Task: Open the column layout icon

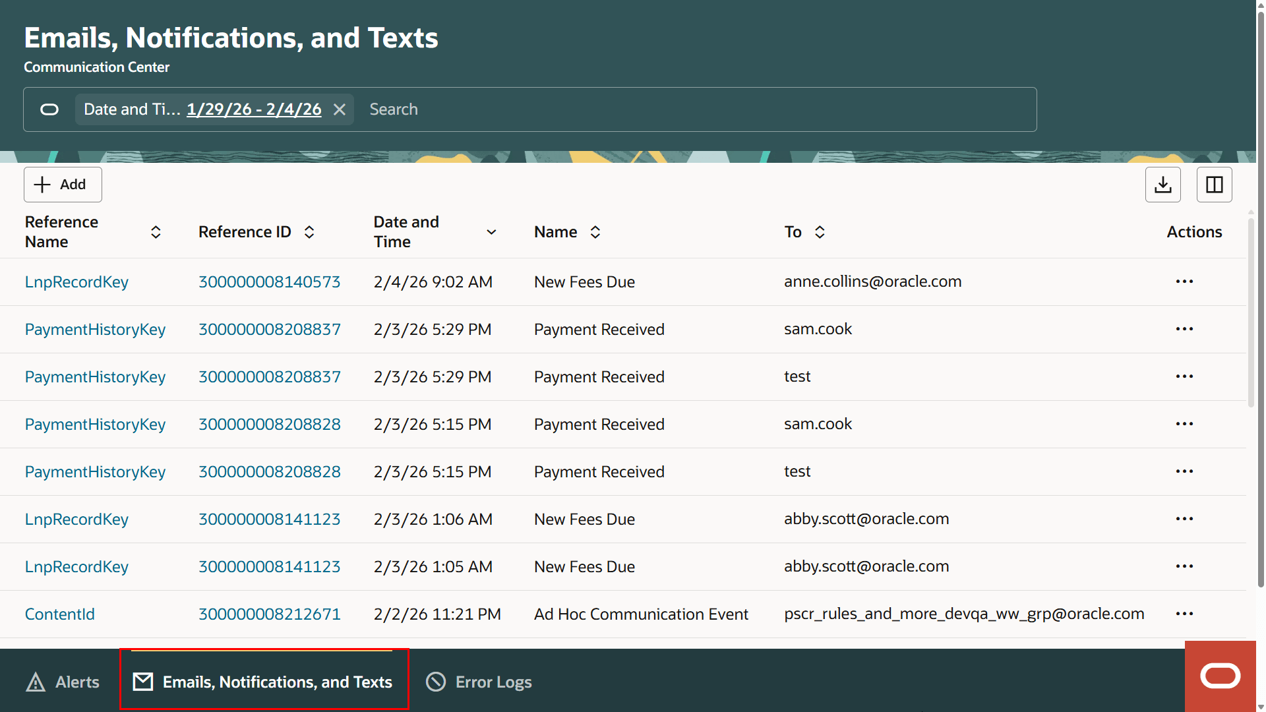Action: 1214,185
